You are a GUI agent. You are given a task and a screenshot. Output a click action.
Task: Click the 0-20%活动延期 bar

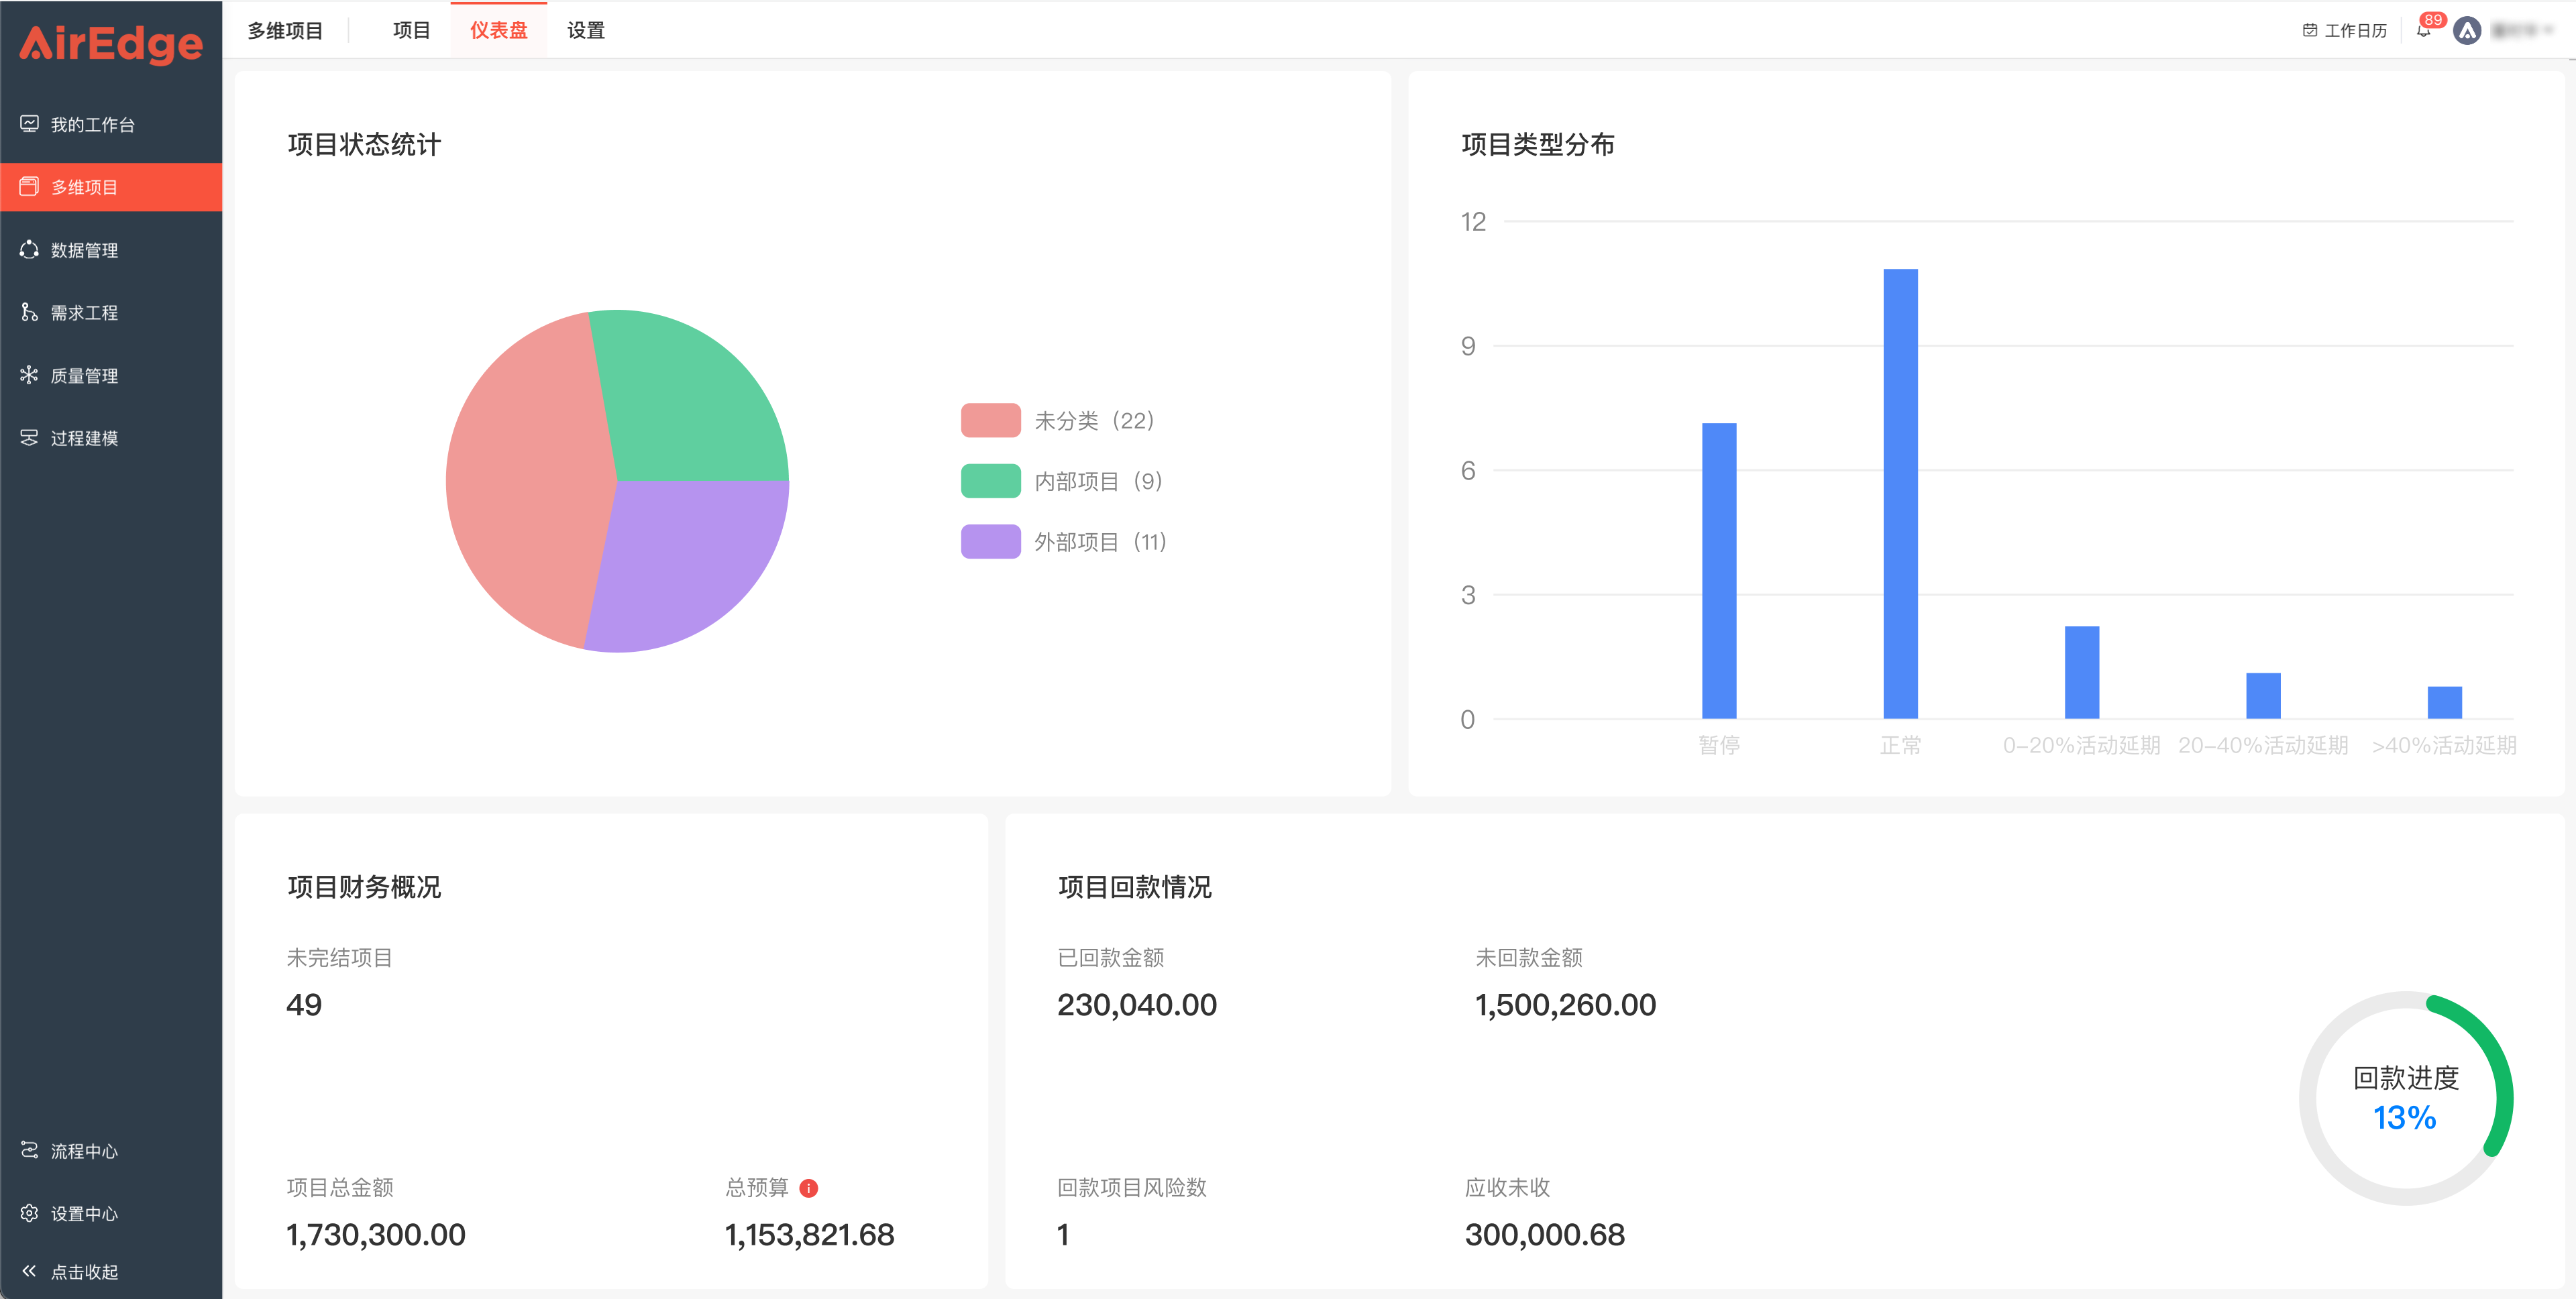click(x=2082, y=672)
